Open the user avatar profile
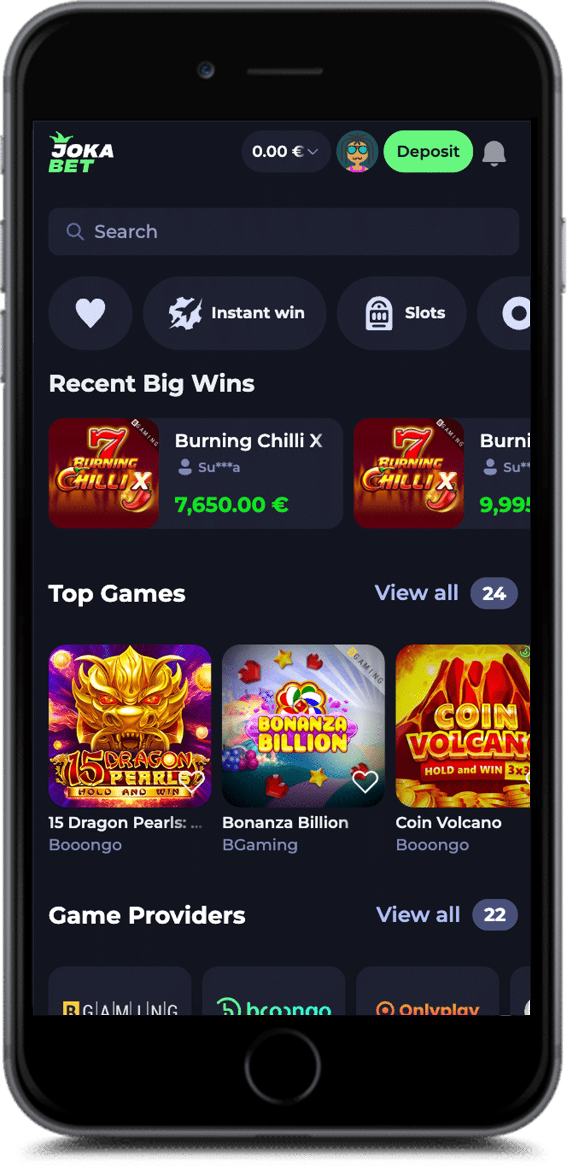The width and height of the screenshot is (567, 1166). point(357,151)
